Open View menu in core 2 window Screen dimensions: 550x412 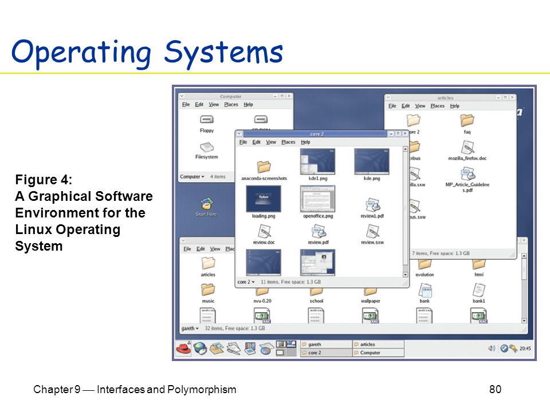(x=271, y=142)
